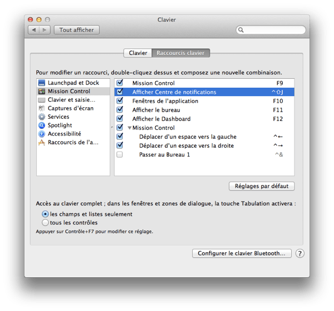334x311 pixels.
Task: Select the Clavier et saisie keyboard icon
Action: pyautogui.click(x=42, y=100)
